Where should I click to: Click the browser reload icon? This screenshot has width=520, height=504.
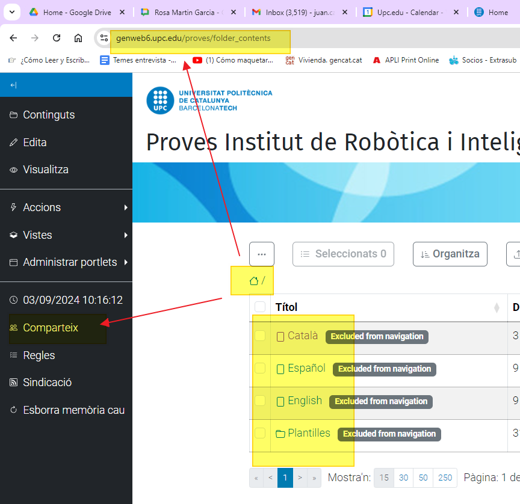[57, 38]
